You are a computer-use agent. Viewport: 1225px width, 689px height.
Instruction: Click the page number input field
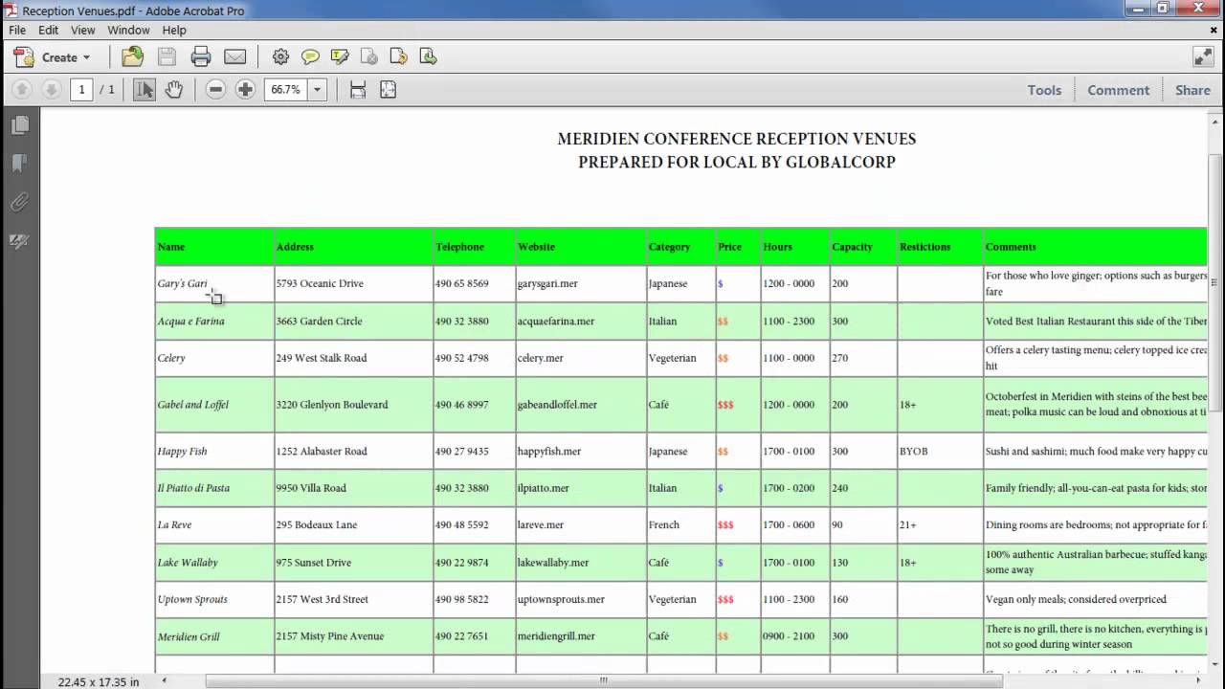pos(81,90)
